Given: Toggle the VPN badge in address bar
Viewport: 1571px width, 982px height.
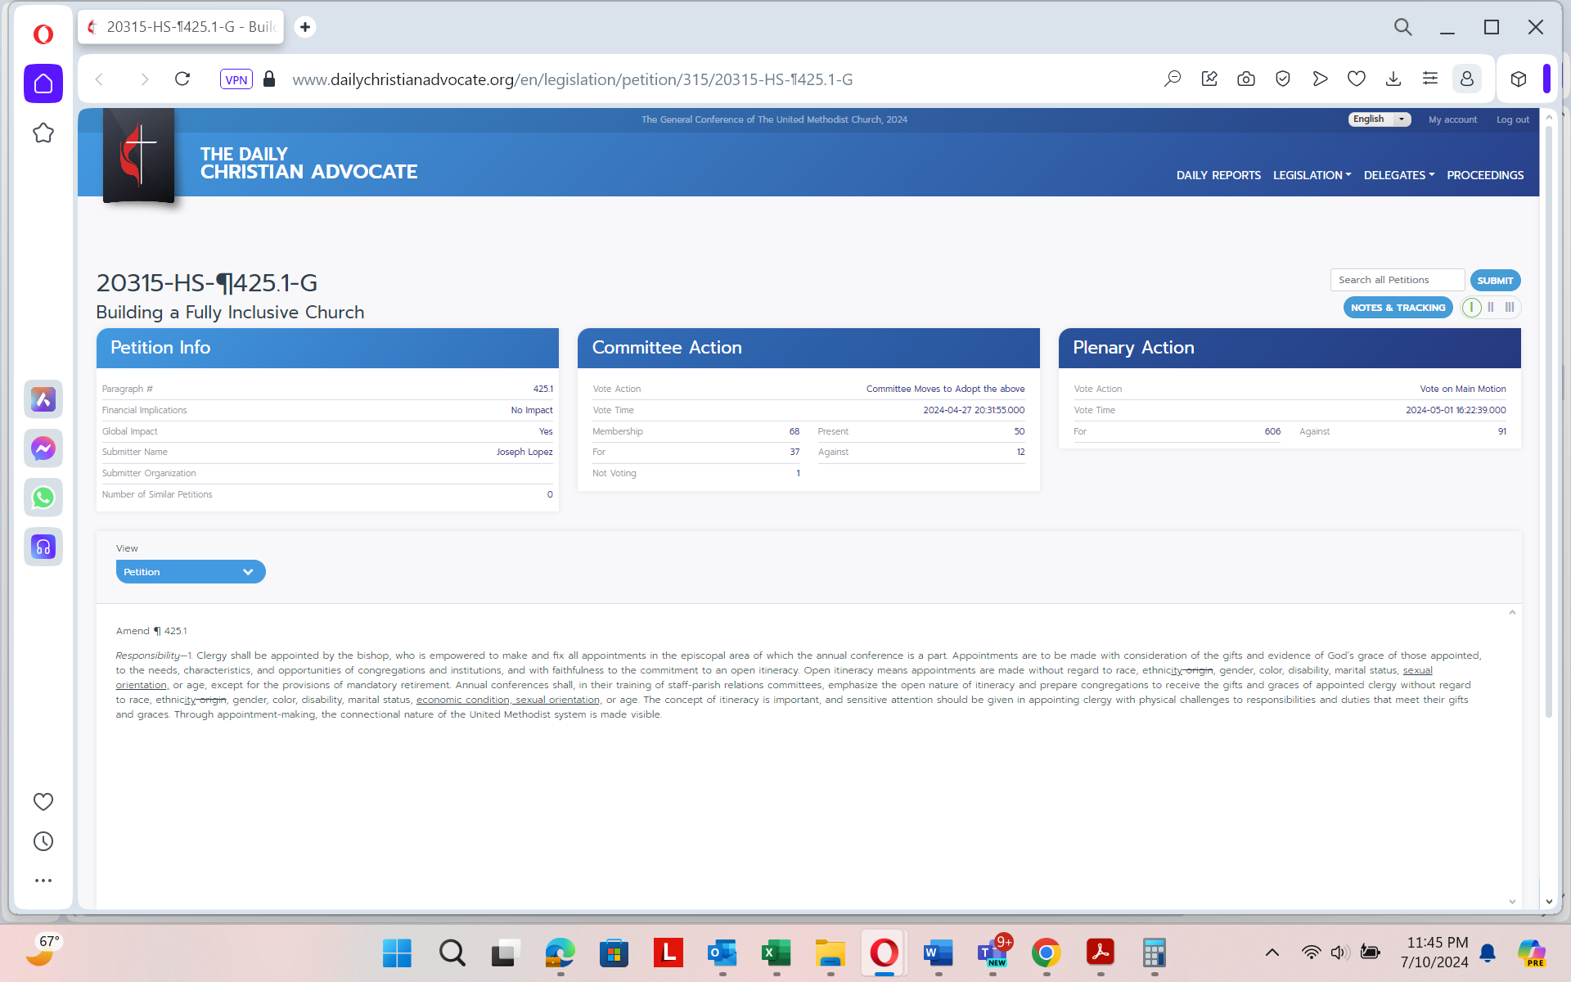Looking at the screenshot, I should [236, 79].
